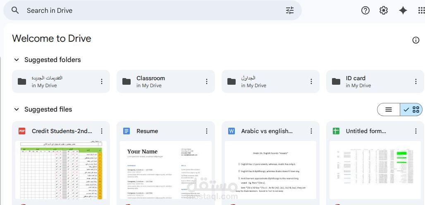Show details info panel icon
Screen dimensions: 425x205
coord(415,40)
